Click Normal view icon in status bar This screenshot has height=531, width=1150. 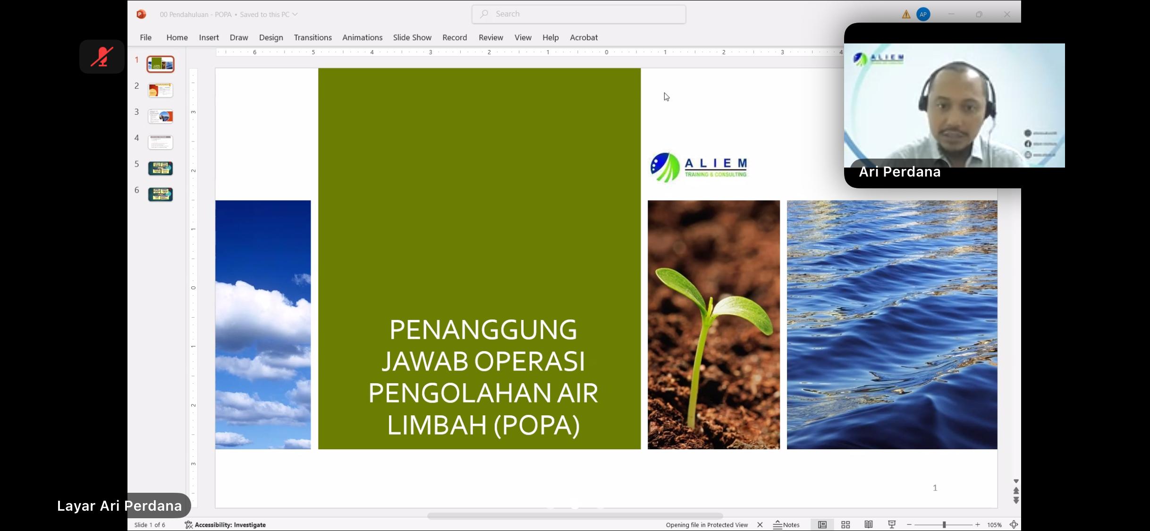point(822,524)
